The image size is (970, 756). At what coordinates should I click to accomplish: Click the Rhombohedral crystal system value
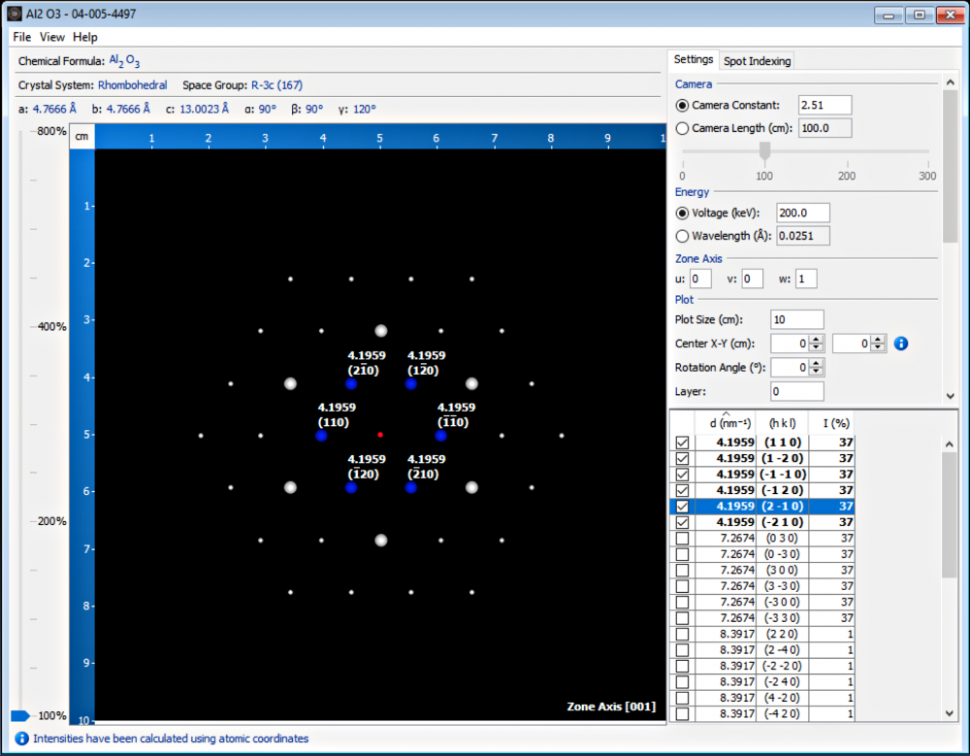pos(132,85)
